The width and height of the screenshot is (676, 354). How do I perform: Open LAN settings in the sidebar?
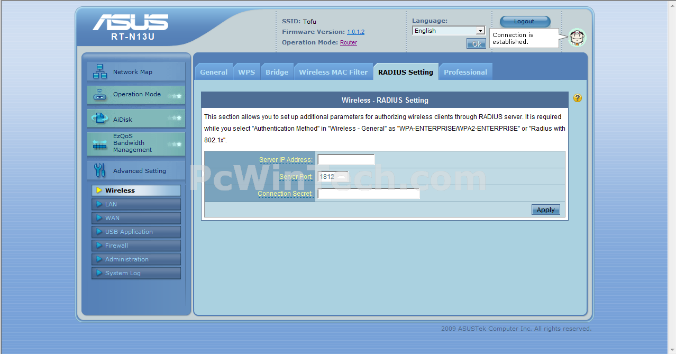136,204
